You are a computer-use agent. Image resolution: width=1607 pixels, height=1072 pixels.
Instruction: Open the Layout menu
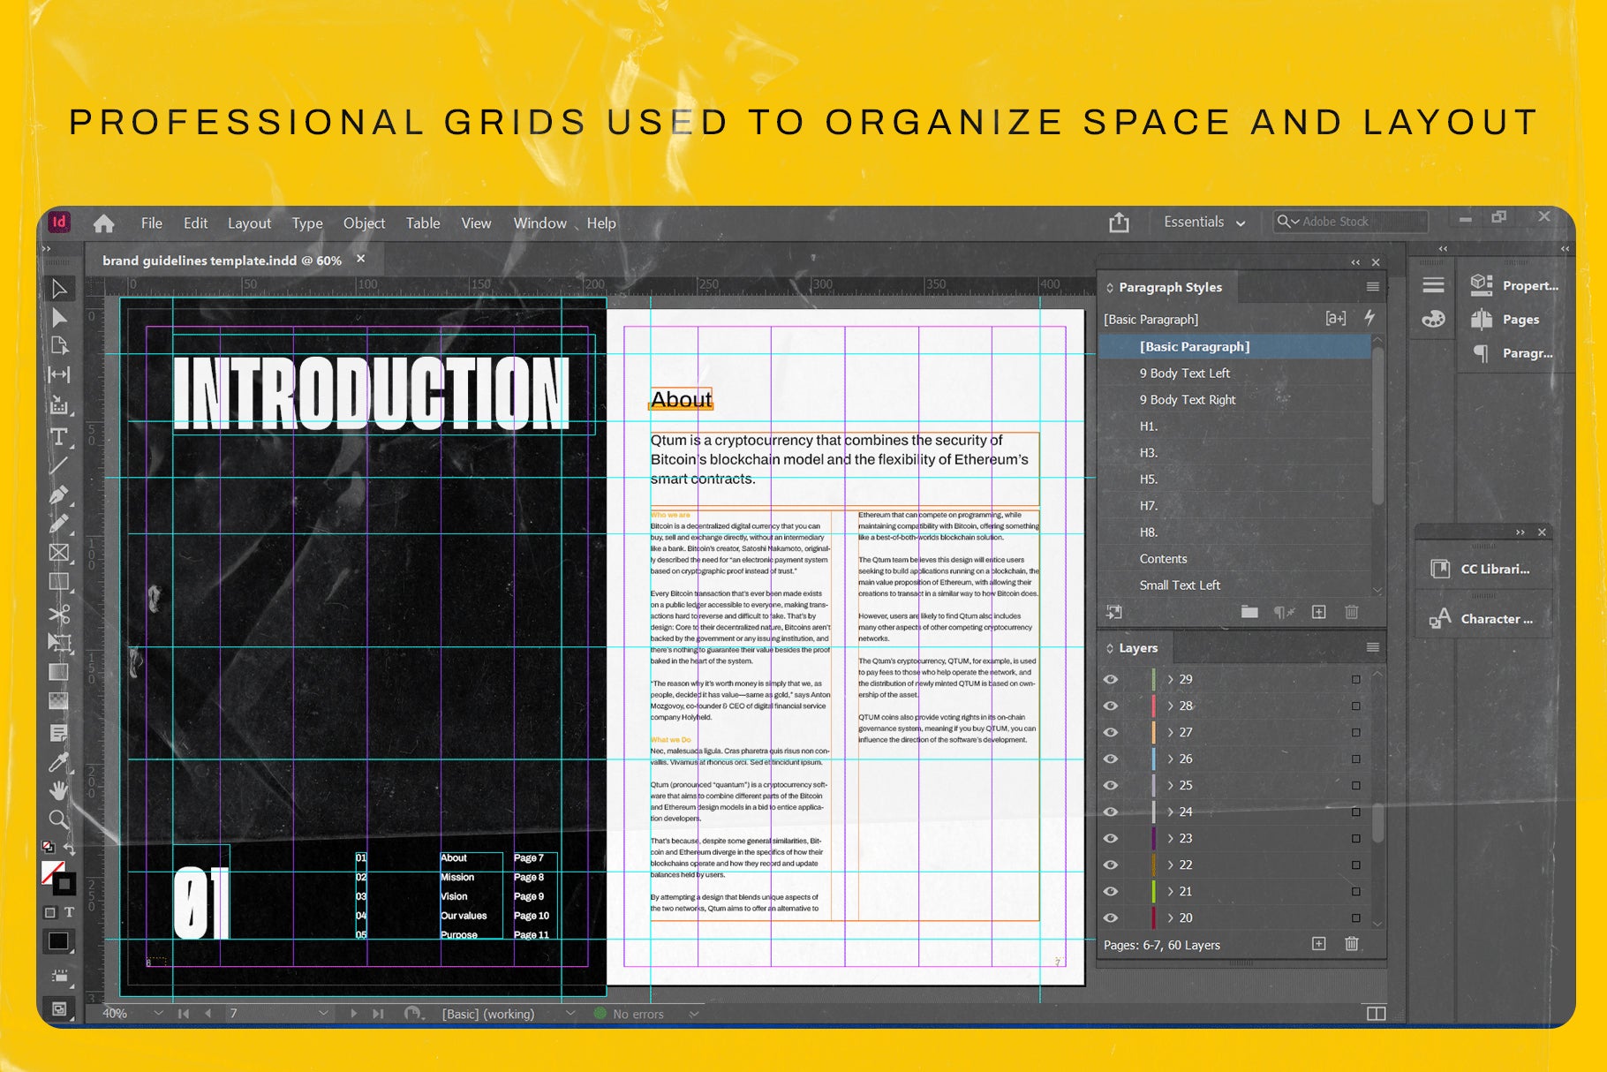pyautogui.click(x=249, y=223)
